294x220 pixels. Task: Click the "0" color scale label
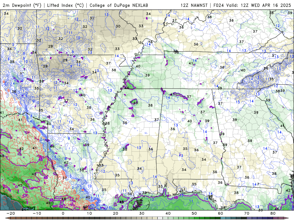(x=63, y=213)
